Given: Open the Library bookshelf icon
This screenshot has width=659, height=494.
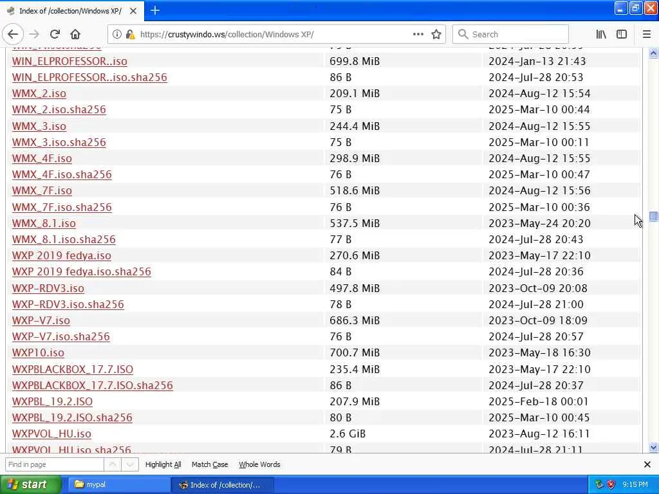Looking at the screenshot, I should coord(601,35).
